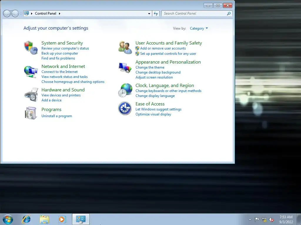Click Connect to the Internet
The image size is (301, 225).
tap(59, 72)
